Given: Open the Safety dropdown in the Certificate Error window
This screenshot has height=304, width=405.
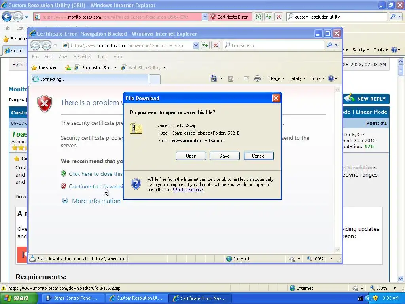Looking at the screenshot, I should (297, 78).
